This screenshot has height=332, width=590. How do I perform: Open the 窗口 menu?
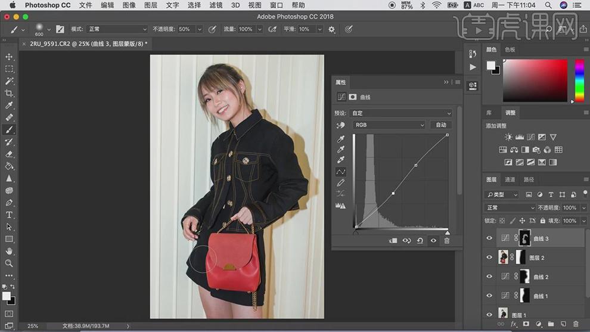(277, 5)
